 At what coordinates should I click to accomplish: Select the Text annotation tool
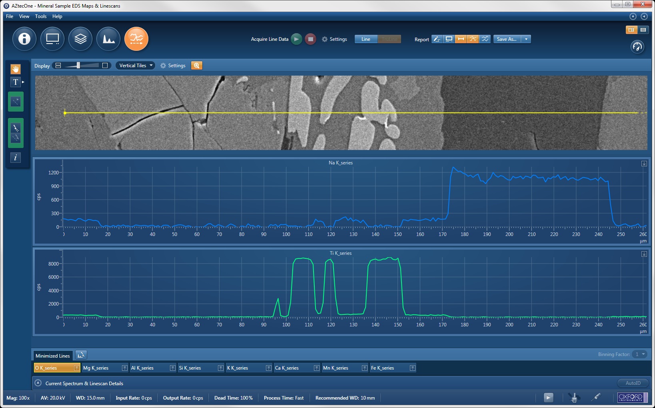[x=16, y=82]
